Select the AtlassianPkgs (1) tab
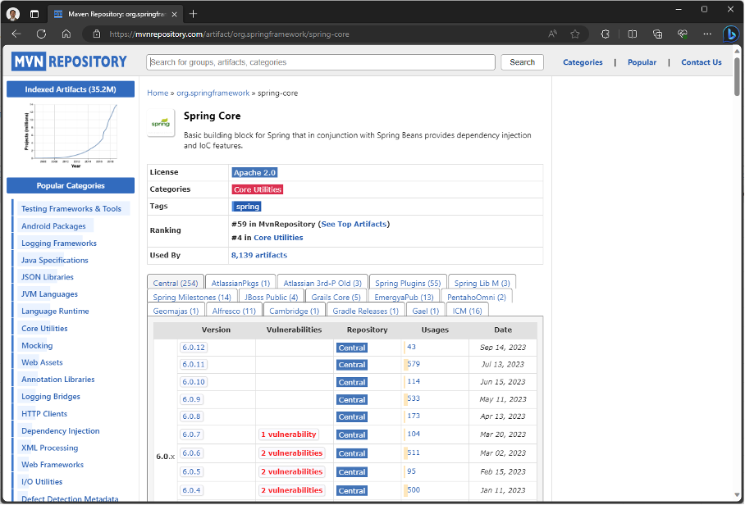Image resolution: width=745 pixels, height=505 pixels. coord(240,283)
